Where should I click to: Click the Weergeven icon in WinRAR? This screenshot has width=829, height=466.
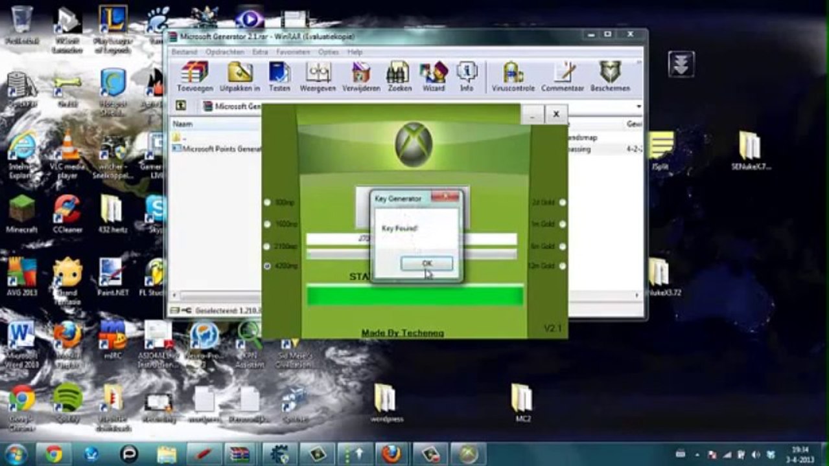(x=317, y=77)
